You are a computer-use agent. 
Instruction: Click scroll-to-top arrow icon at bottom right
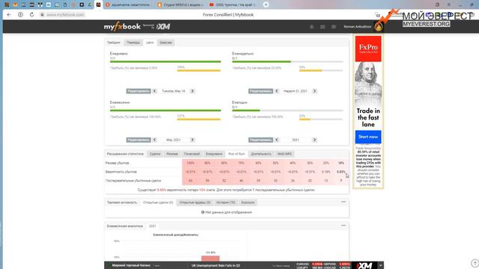coord(475,263)
